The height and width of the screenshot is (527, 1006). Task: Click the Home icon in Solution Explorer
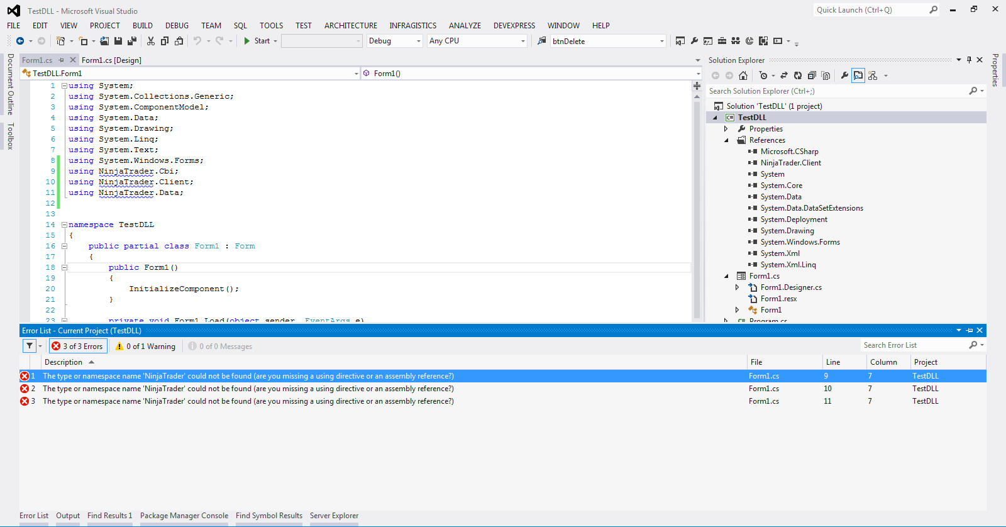coord(743,75)
